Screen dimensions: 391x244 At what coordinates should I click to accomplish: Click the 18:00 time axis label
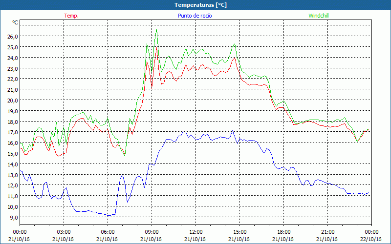pyautogui.click(x=283, y=232)
